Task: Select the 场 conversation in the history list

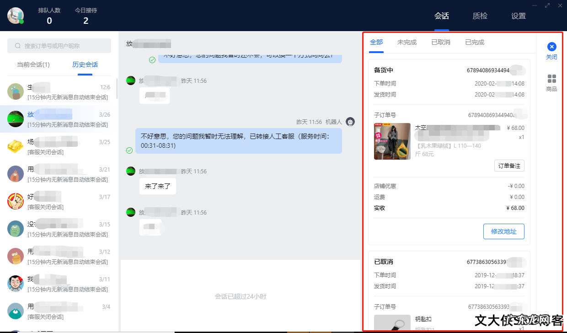Action: tap(59, 146)
